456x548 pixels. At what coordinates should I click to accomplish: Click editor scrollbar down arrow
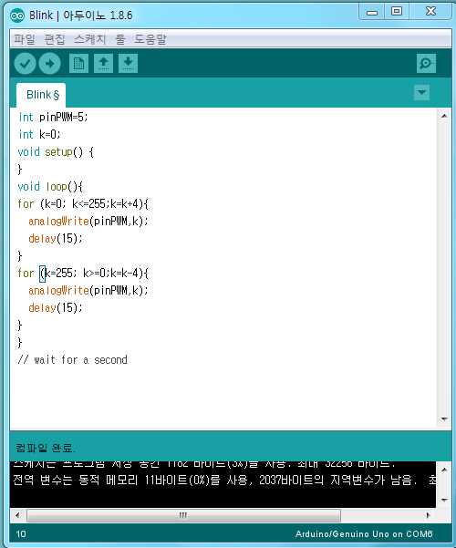coord(444,419)
